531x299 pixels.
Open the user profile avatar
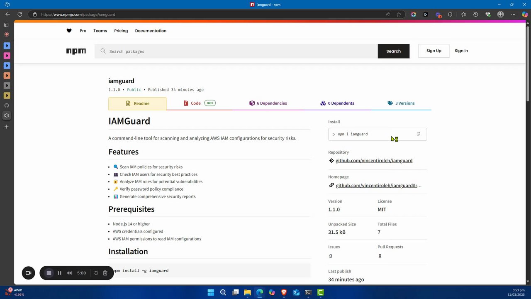(501, 14)
